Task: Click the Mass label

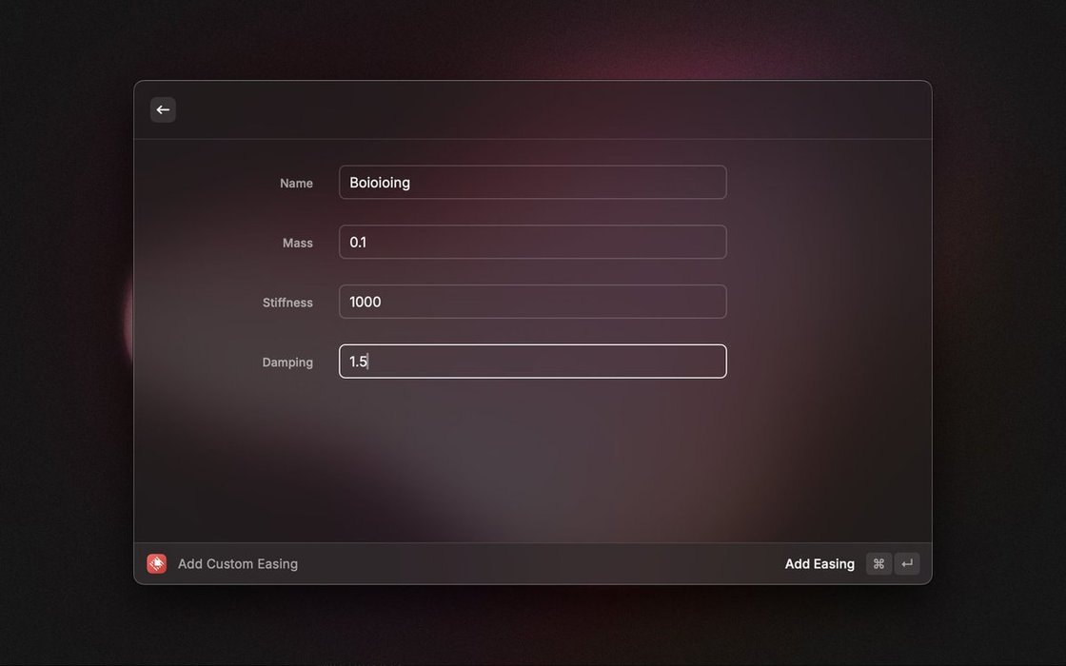Action: point(298,244)
